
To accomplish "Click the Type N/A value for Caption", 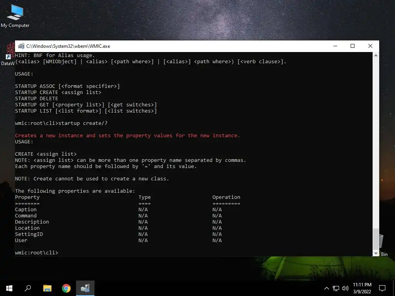I will click(x=143, y=209).
